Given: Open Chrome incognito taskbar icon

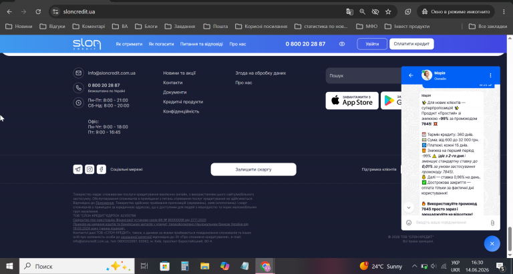Looking at the screenshot, I should 265,266.
